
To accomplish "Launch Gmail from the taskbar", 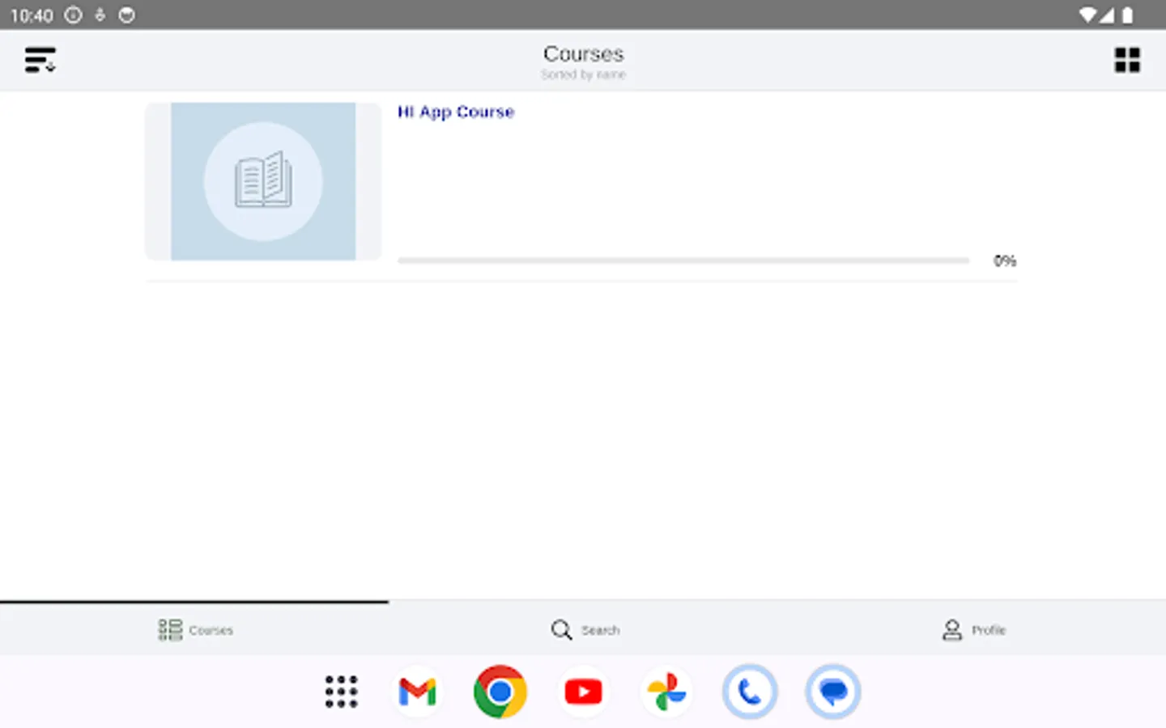I will [x=418, y=692].
